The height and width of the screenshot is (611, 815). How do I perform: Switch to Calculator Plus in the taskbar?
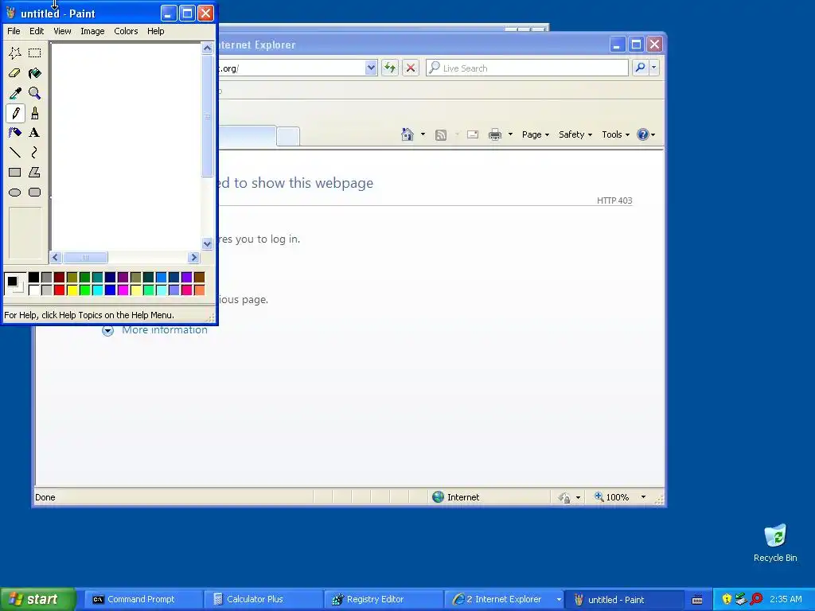coord(263,600)
